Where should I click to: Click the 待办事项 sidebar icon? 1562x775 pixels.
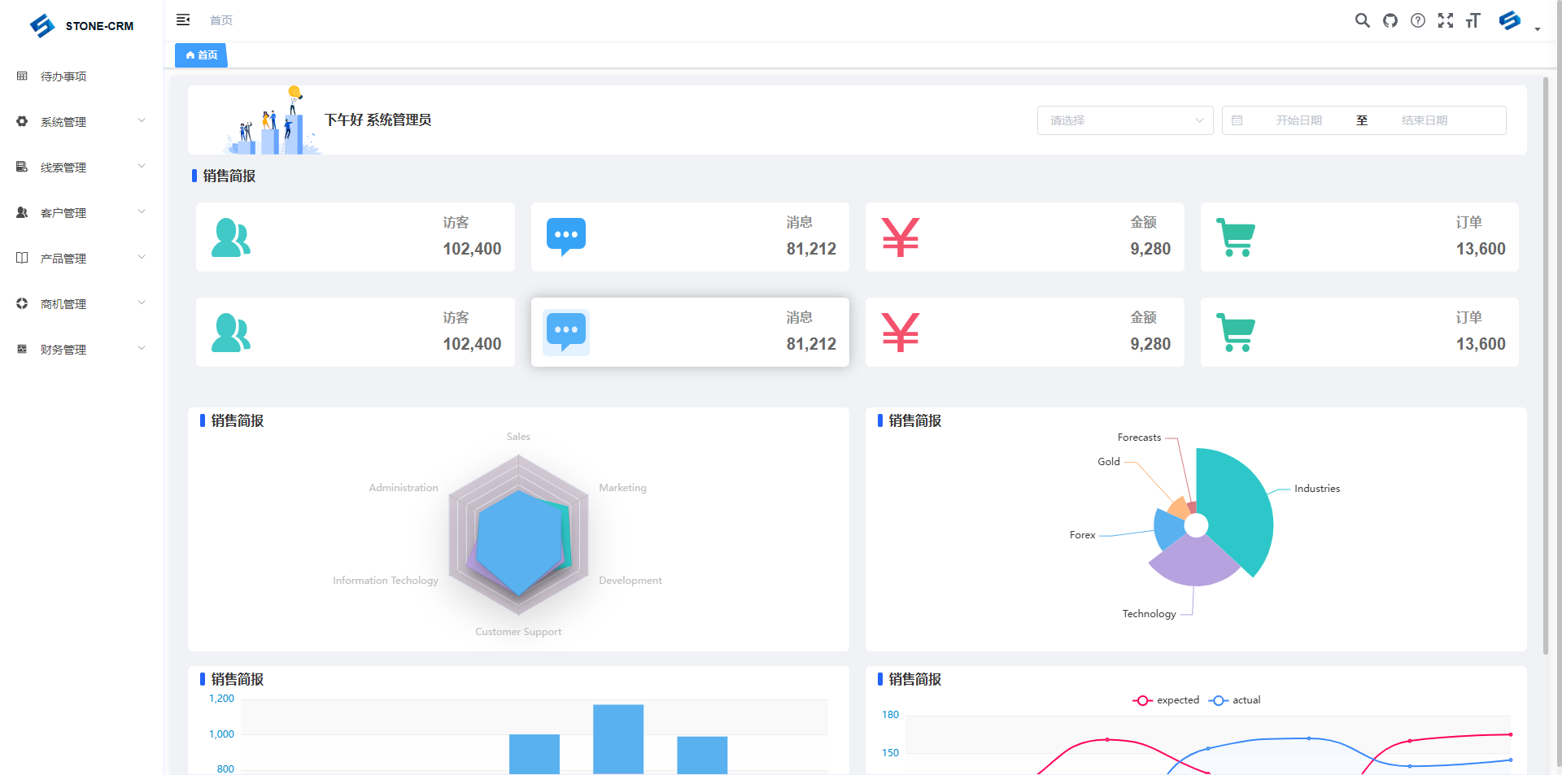[22, 76]
